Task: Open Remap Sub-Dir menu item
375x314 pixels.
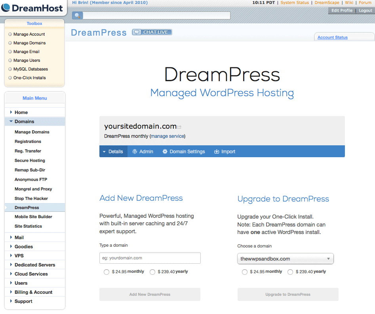Action: pyautogui.click(x=30, y=170)
